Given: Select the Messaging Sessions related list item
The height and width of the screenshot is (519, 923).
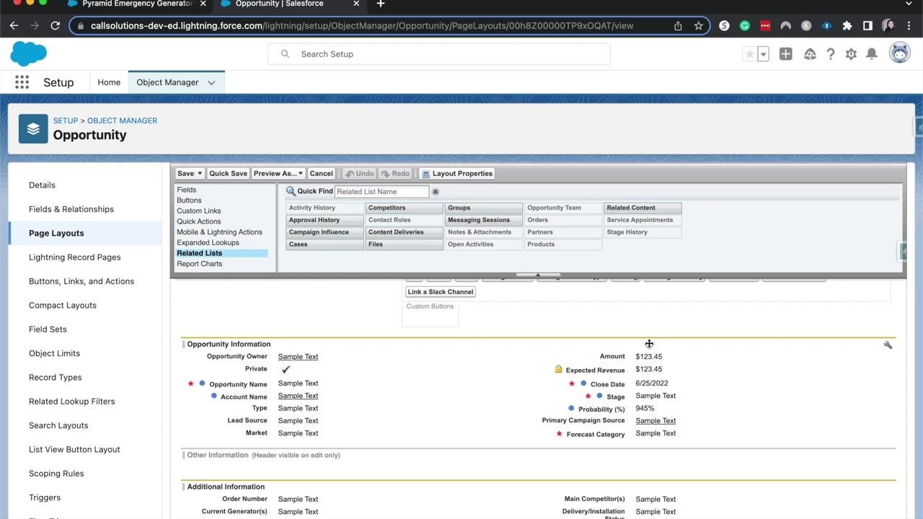Looking at the screenshot, I should [483, 220].
